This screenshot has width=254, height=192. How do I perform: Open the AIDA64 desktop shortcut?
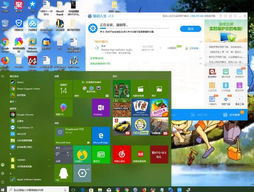[32, 63]
